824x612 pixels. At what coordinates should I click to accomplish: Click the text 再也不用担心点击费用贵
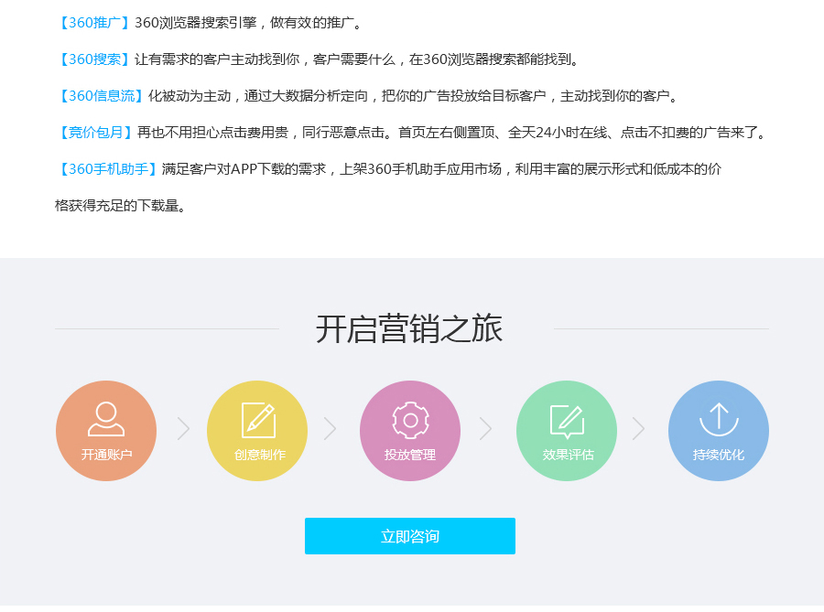(x=212, y=133)
